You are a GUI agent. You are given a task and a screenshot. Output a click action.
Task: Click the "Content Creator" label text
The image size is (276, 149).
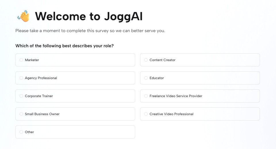click(162, 60)
